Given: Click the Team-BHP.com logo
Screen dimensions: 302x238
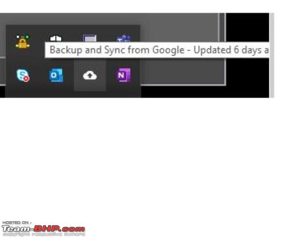Looking at the screenshot, I should click(43, 229).
